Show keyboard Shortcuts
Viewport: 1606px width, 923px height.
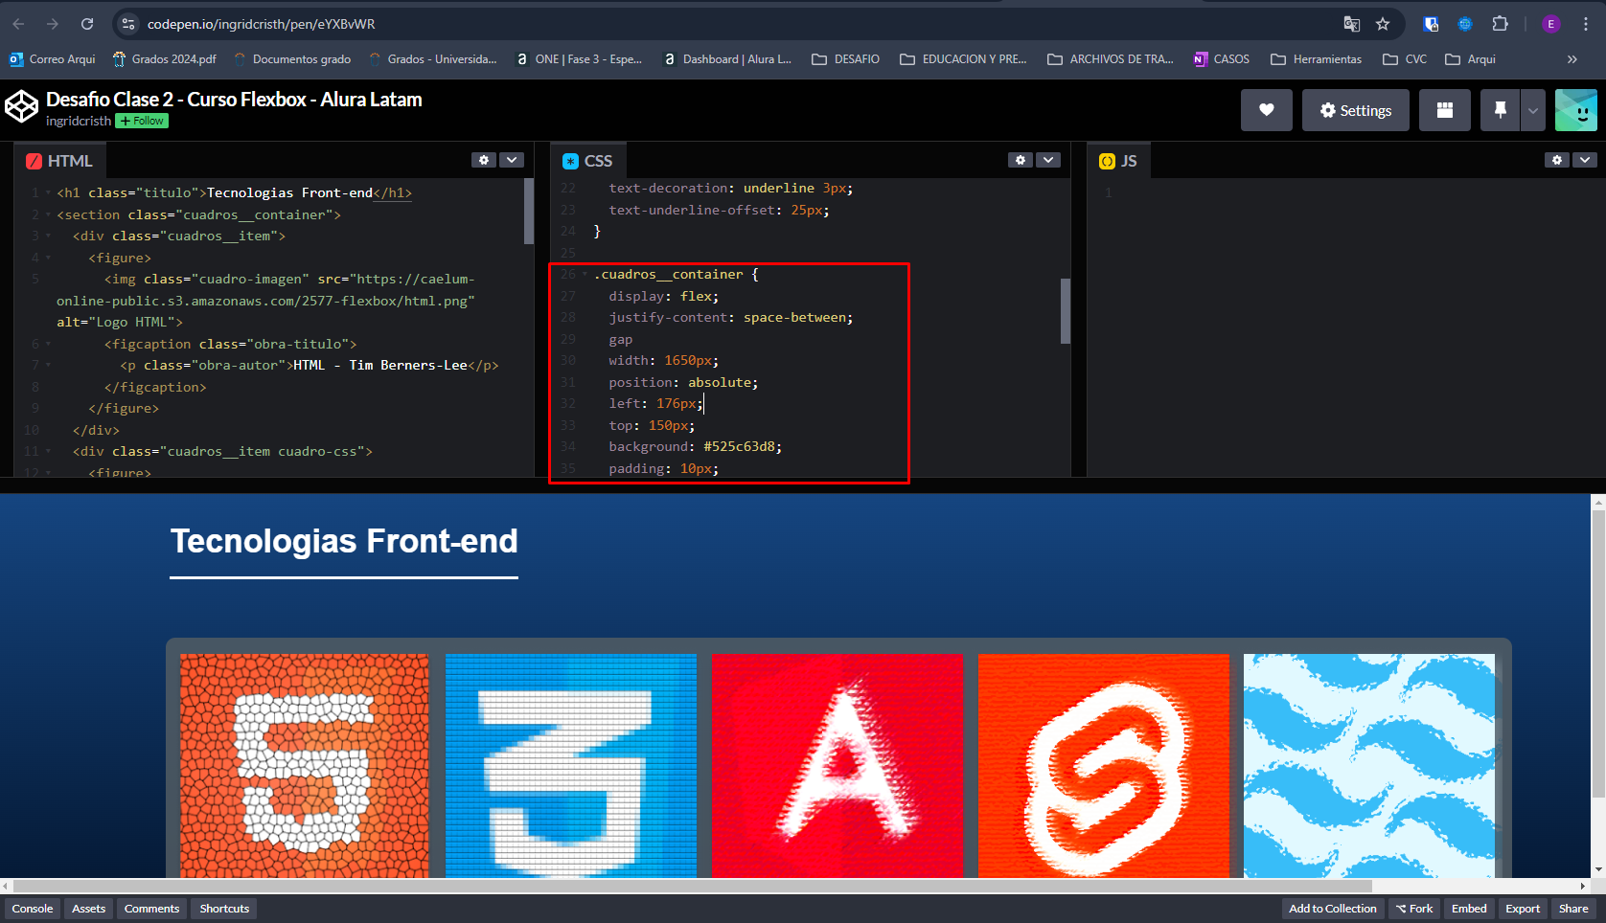coord(224,909)
